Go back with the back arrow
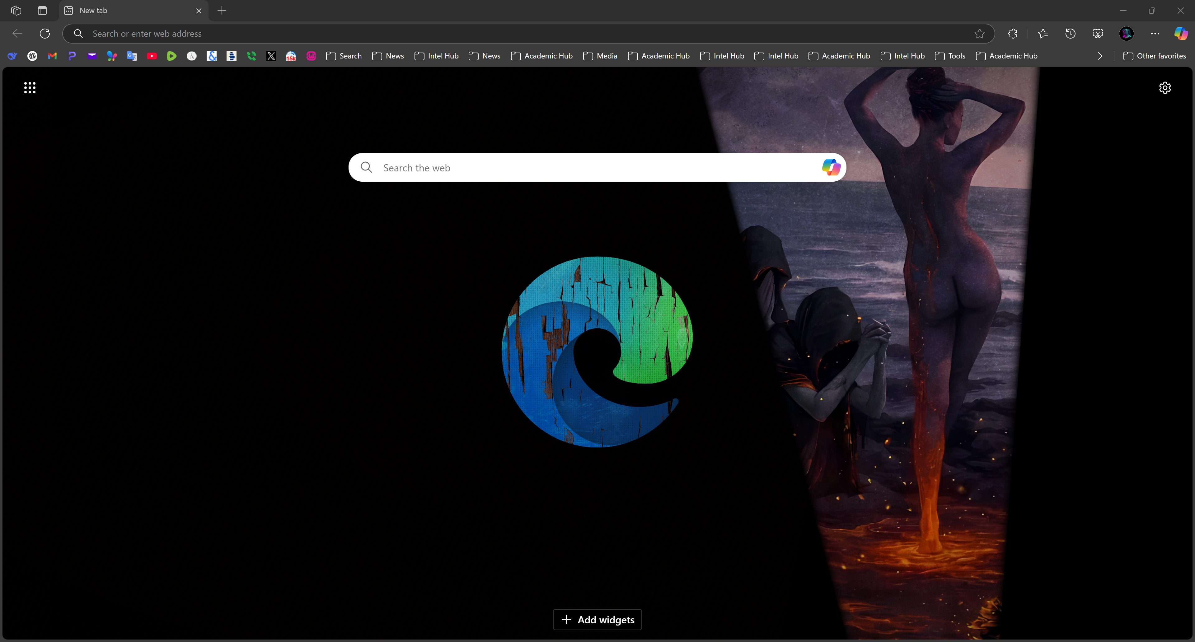This screenshot has width=1195, height=642. click(x=18, y=33)
